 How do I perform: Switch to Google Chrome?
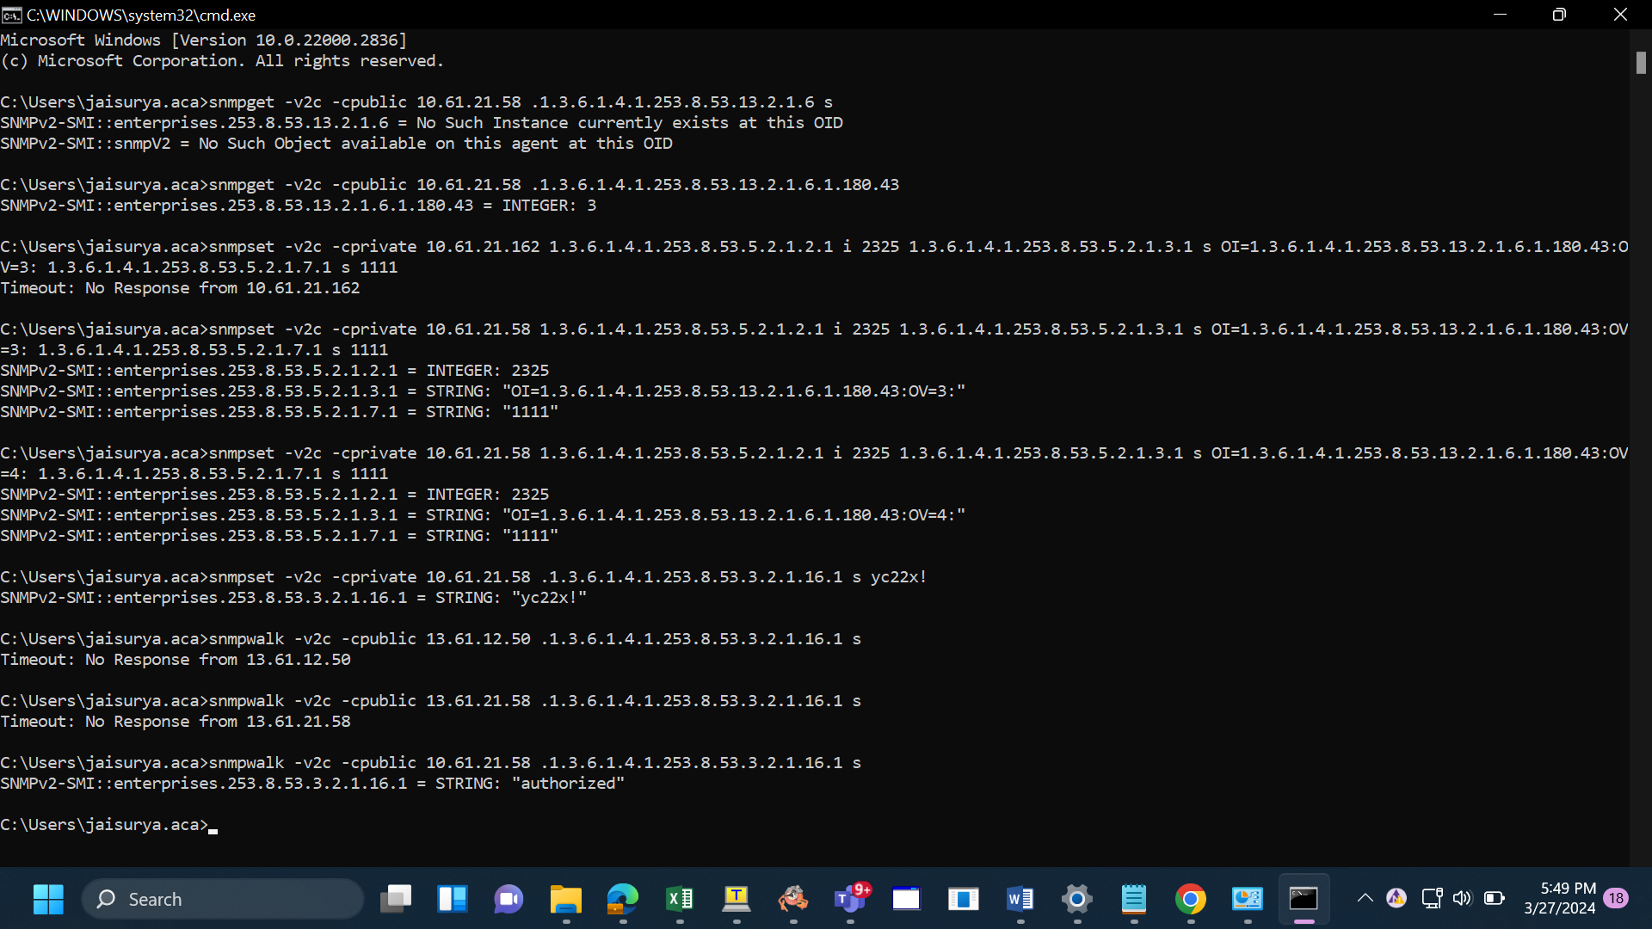1191,899
